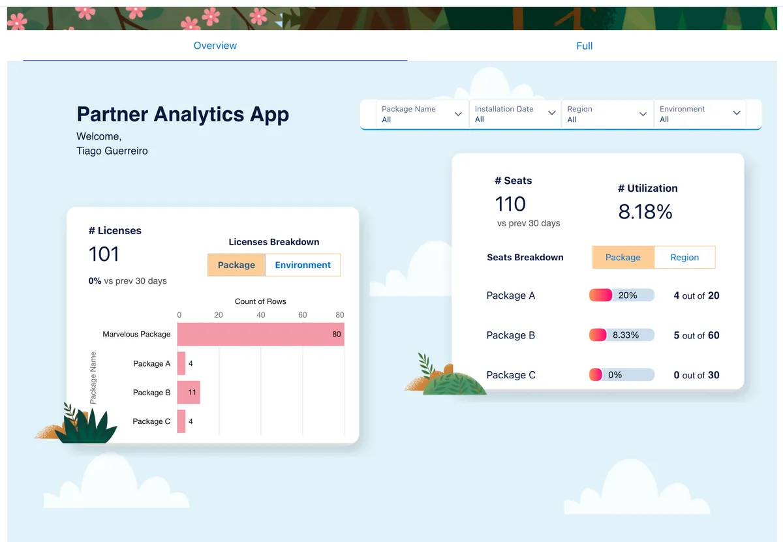Image resolution: width=783 pixels, height=542 pixels.
Task: Click the 'Count of Rows' axis title
Action: click(260, 301)
